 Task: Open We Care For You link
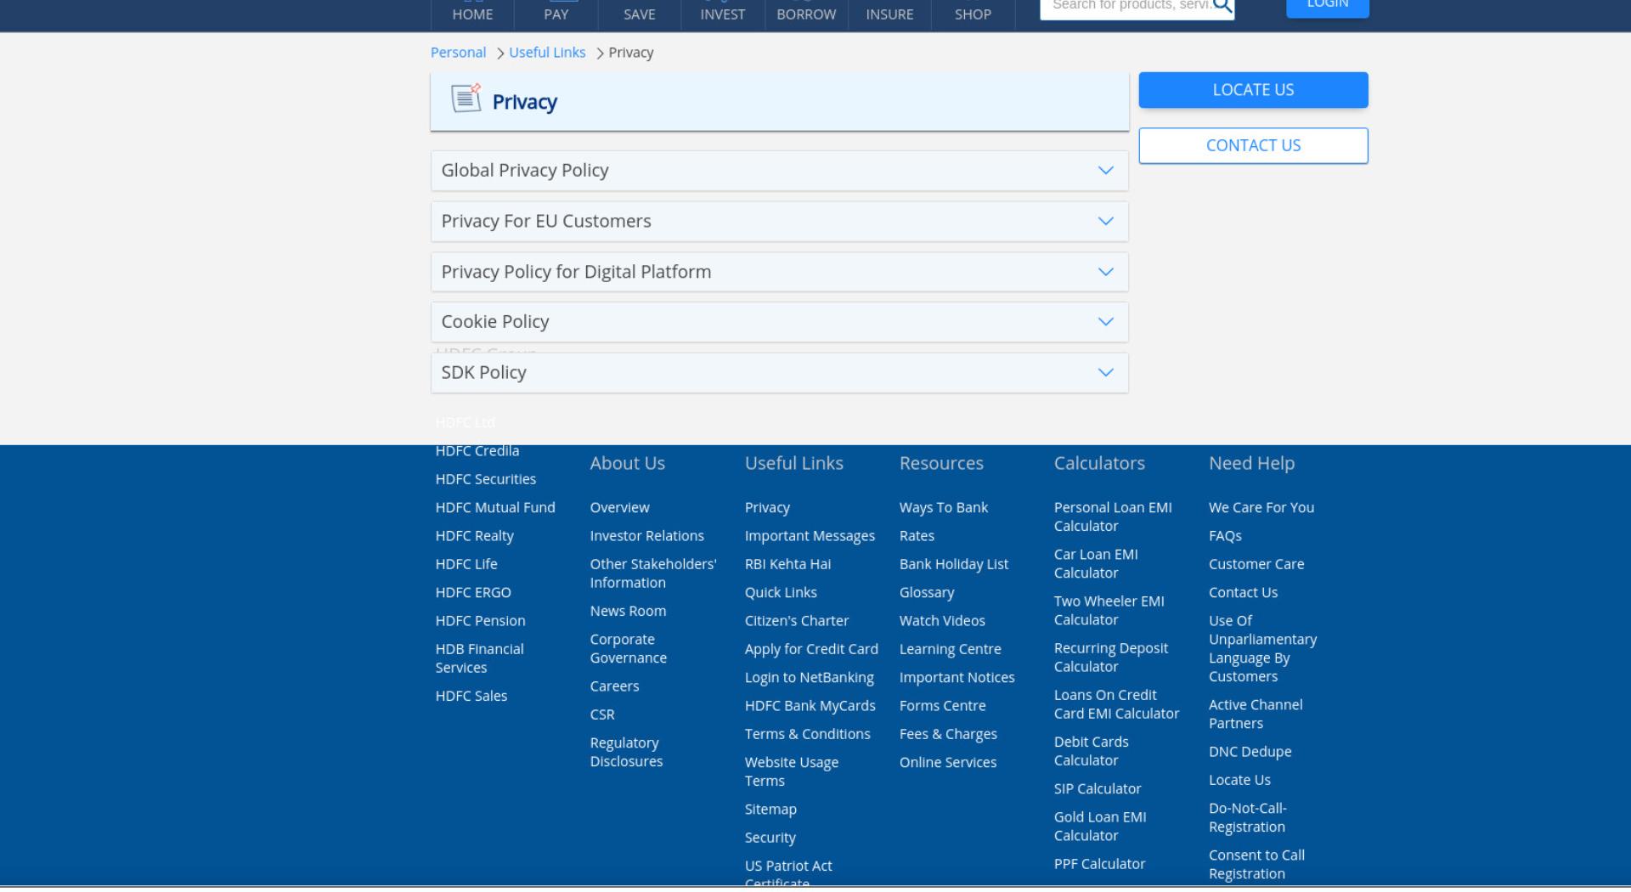pos(1261,507)
